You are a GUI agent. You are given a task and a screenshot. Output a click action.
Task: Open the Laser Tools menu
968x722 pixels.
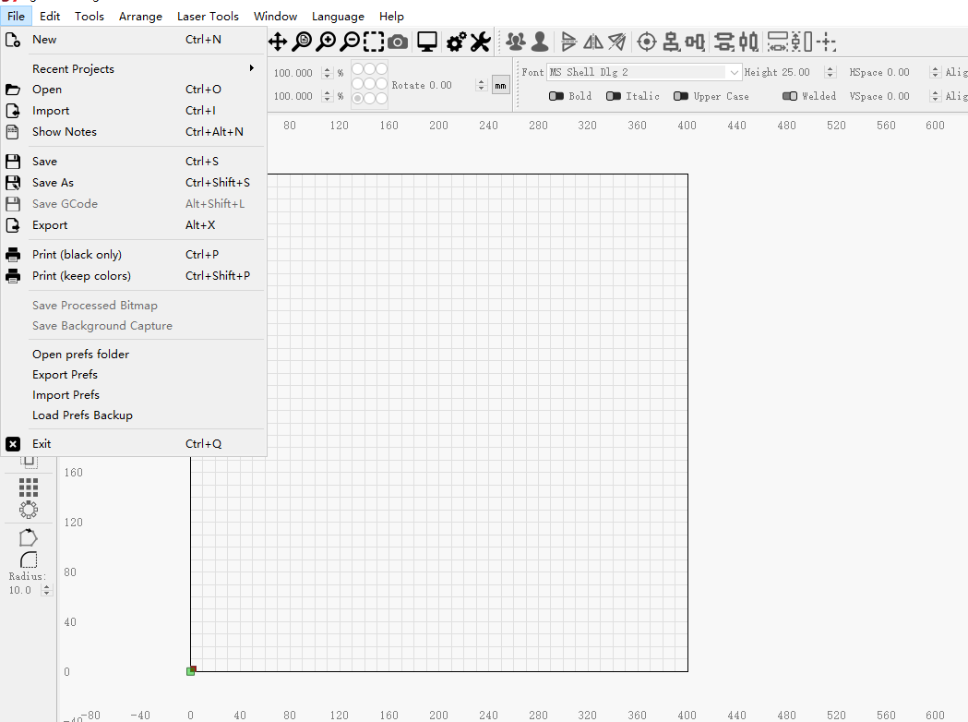click(x=208, y=16)
